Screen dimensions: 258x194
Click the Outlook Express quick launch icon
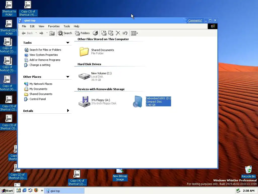[x=30, y=190]
